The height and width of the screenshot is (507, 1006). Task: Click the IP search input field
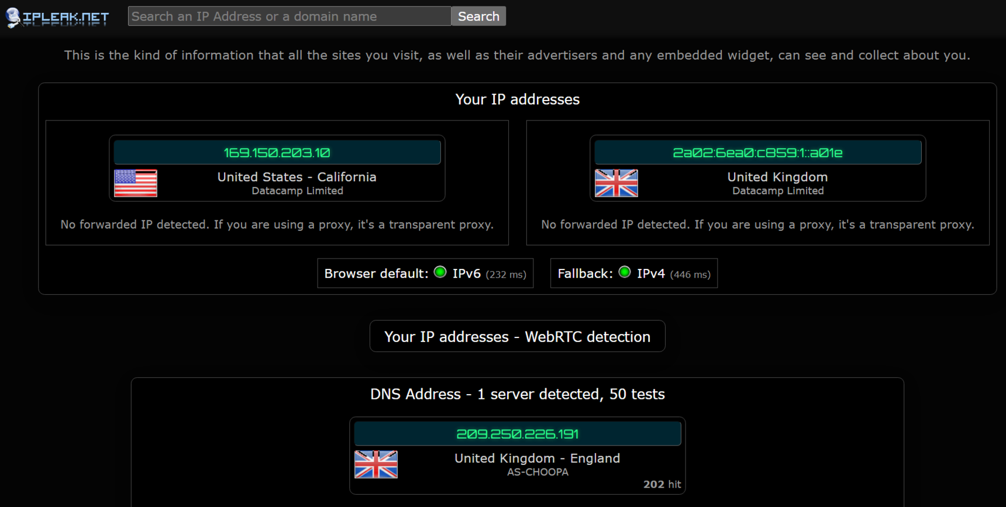(289, 16)
